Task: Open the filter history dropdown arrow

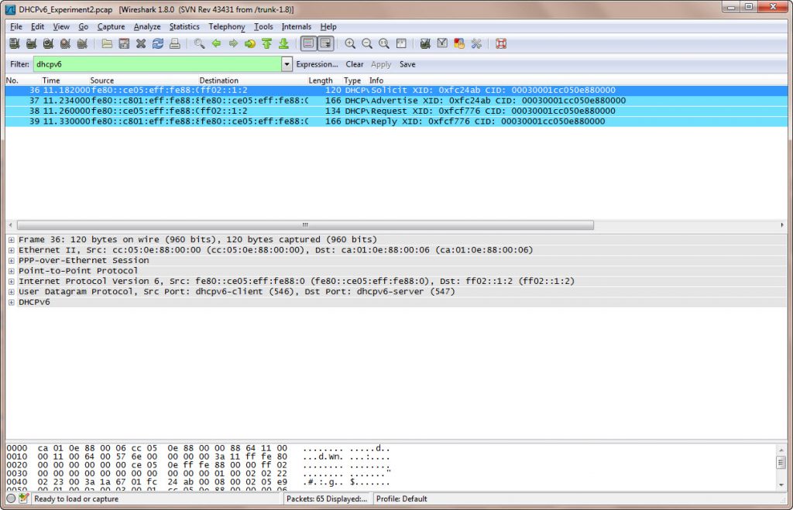Action: pyautogui.click(x=287, y=65)
